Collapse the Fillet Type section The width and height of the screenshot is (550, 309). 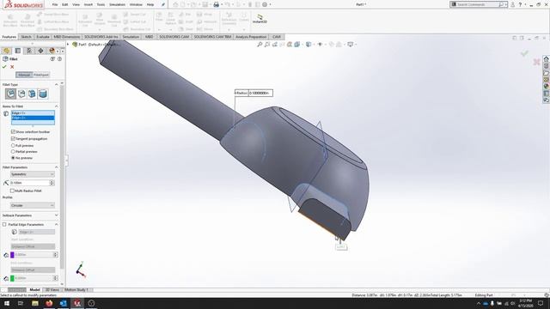point(57,84)
